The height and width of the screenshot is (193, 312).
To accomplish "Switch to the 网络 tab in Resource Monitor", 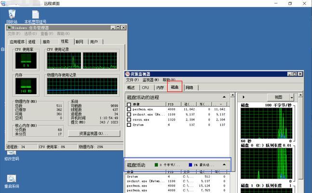I will pyautogui.click(x=190, y=88).
